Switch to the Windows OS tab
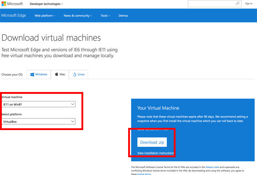 coord(39,74)
